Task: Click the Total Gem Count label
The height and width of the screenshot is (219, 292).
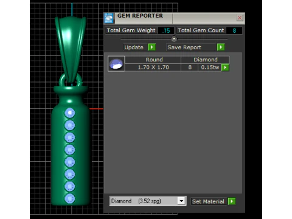Action: click(x=201, y=30)
